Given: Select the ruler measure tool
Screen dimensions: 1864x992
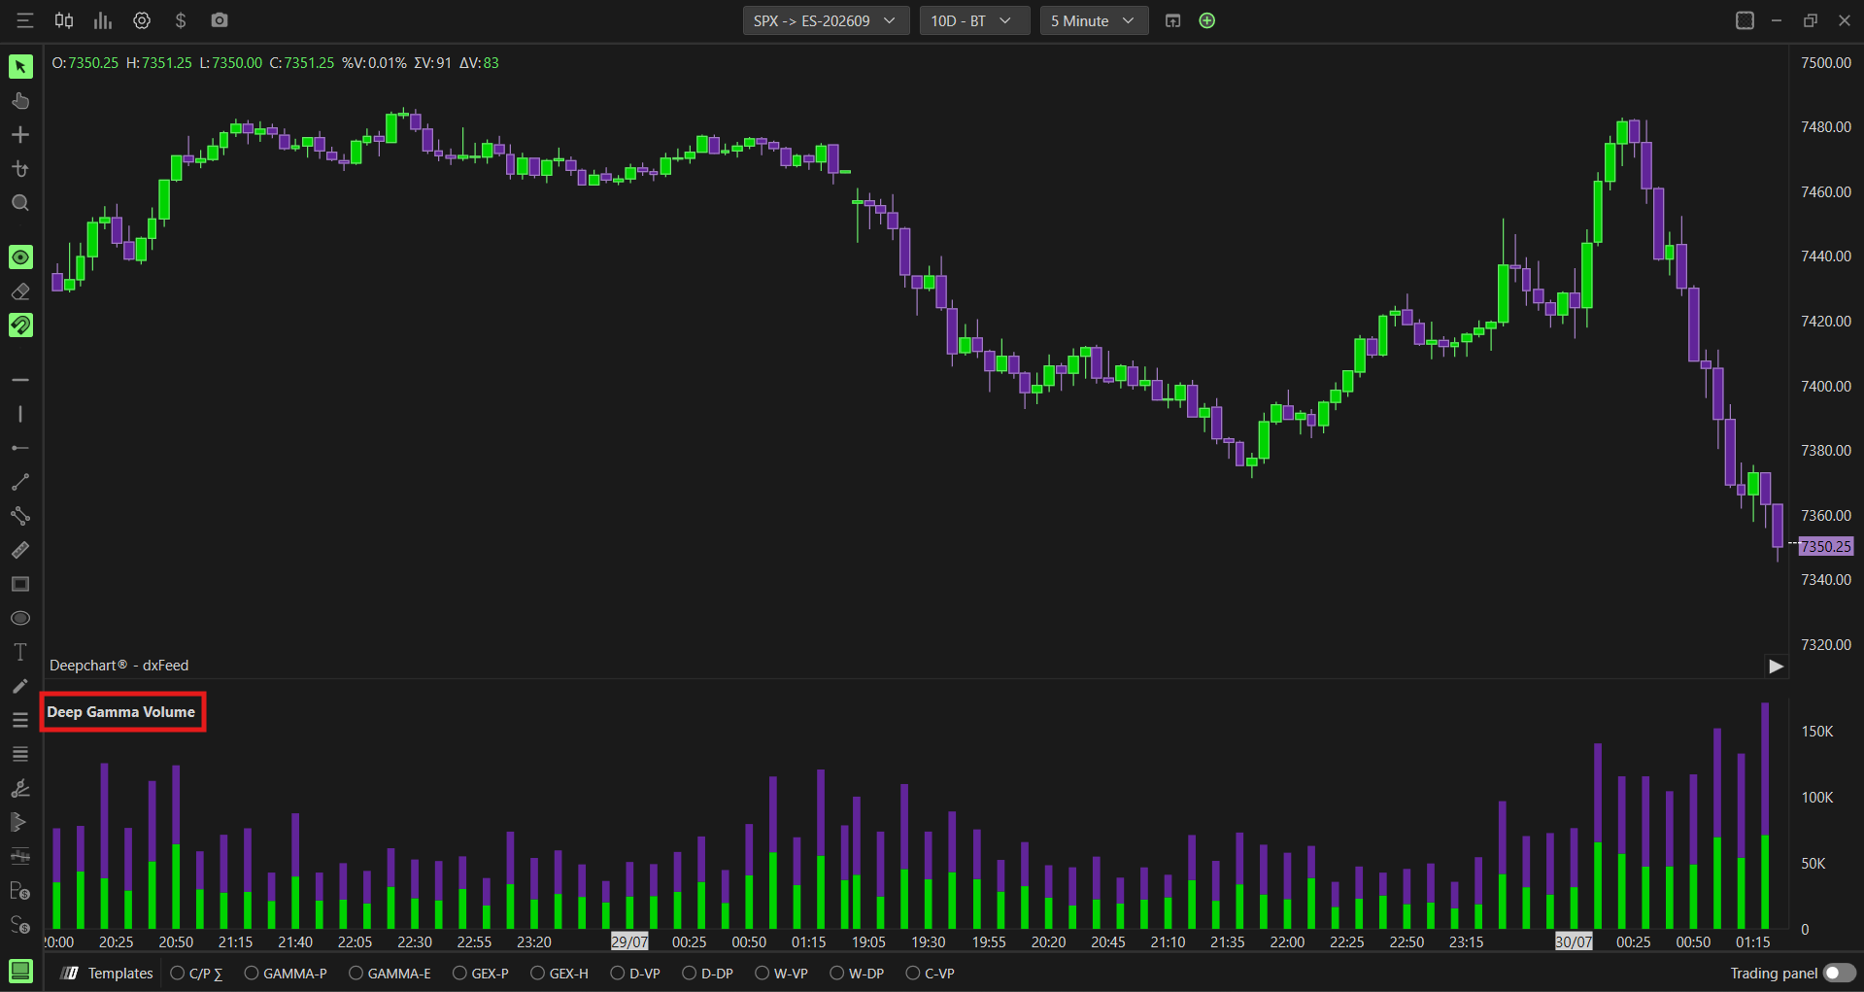Looking at the screenshot, I should tap(20, 550).
